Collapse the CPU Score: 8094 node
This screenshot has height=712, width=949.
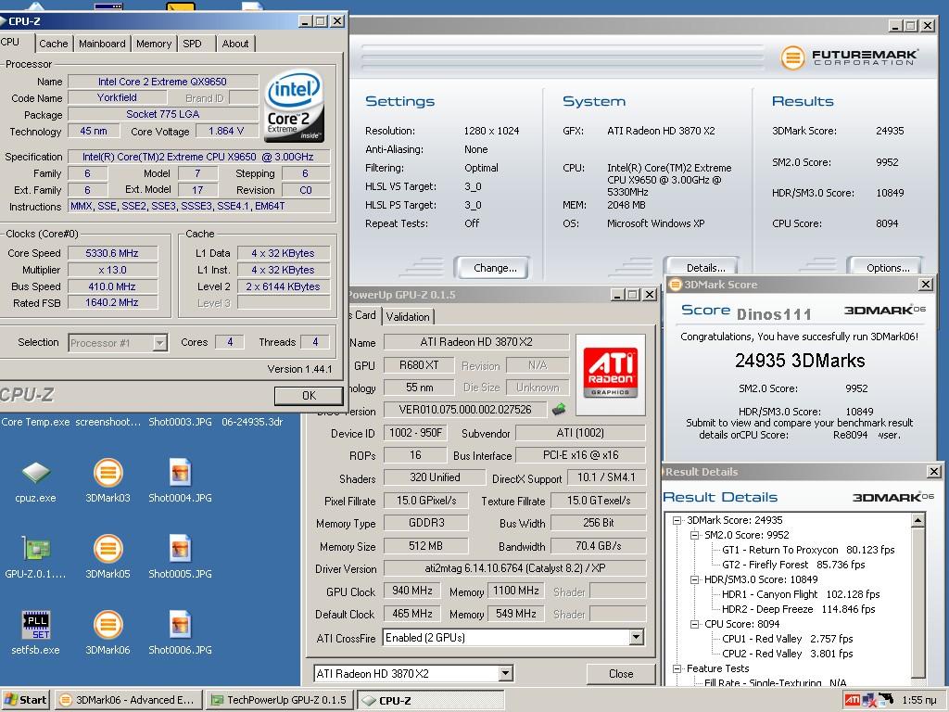coord(695,624)
